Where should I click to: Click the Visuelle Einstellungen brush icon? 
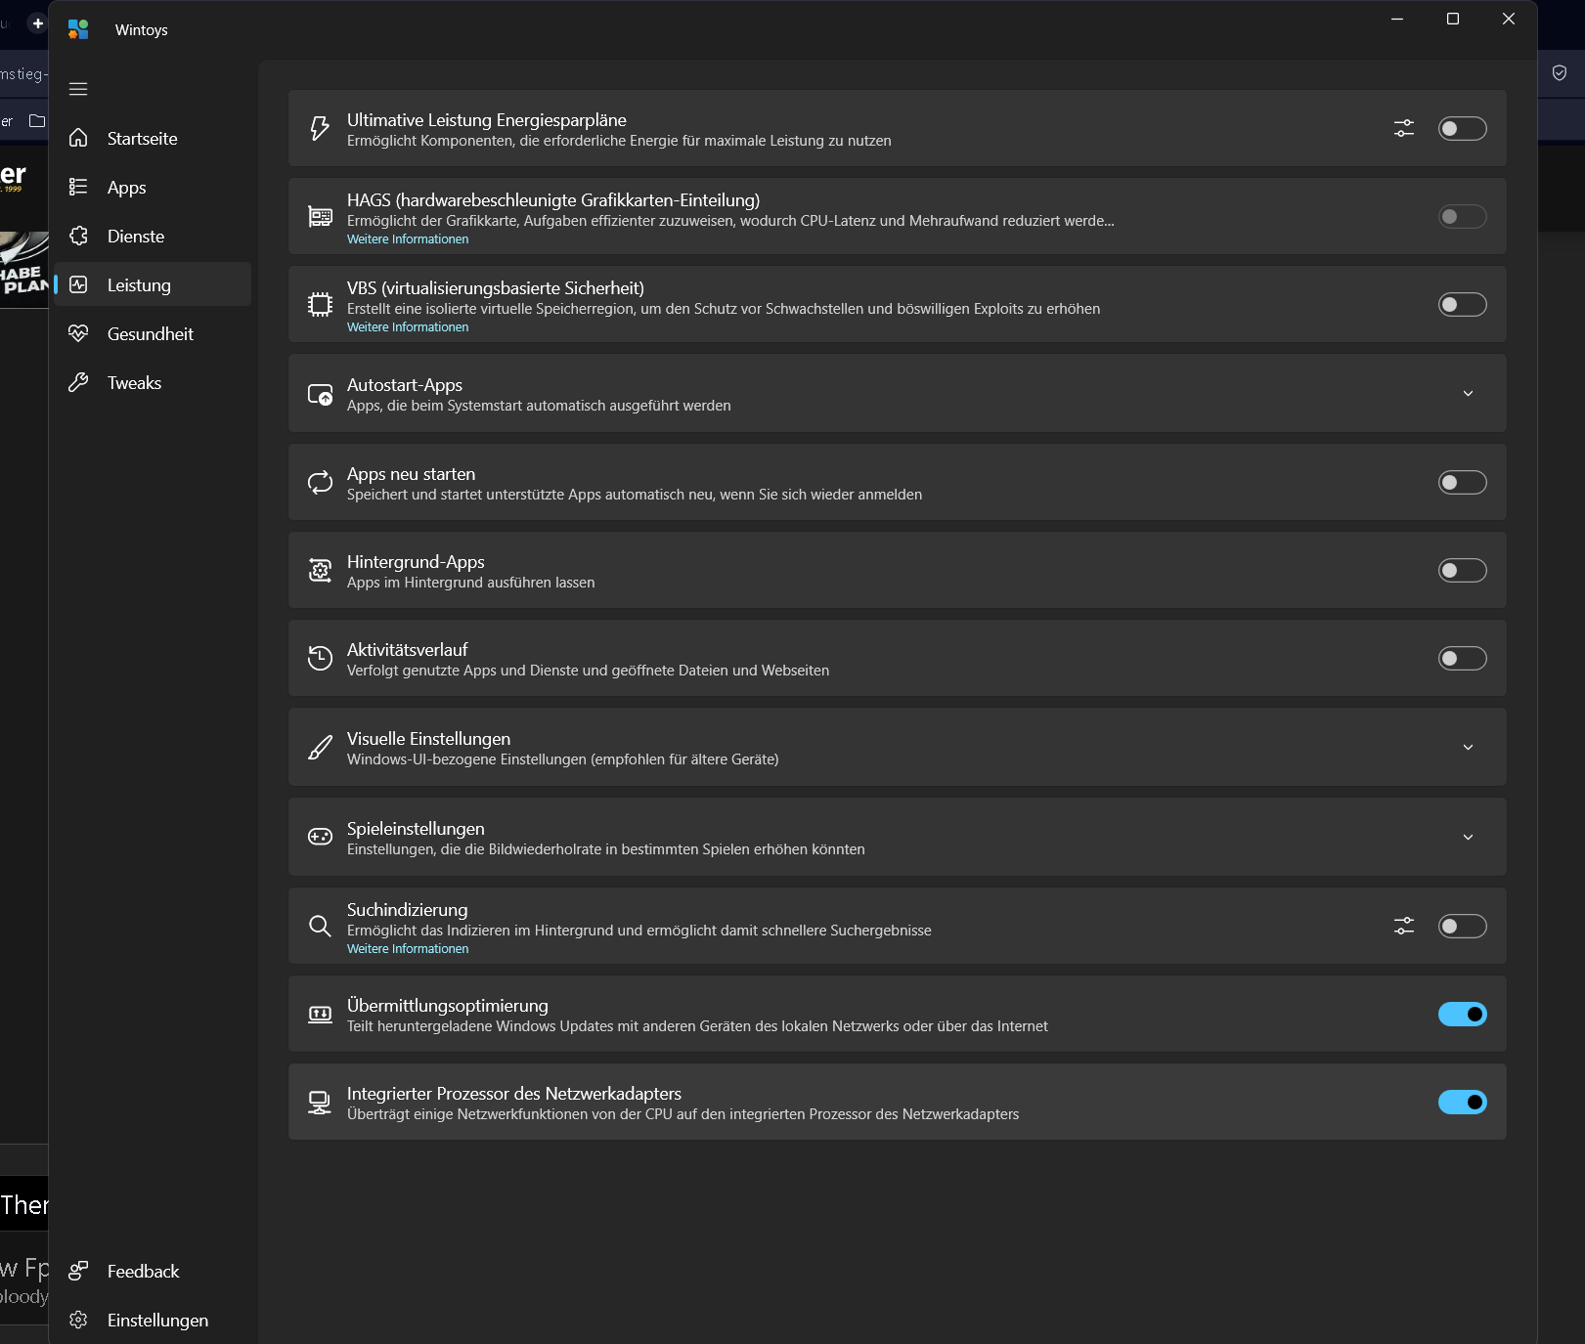320,748
